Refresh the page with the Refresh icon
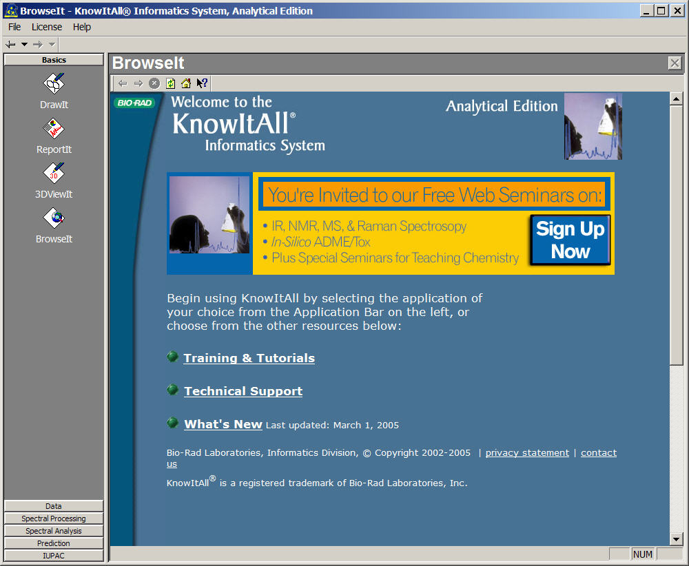The width and height of the screenshot is (689, 566). (x=170, y=83)
